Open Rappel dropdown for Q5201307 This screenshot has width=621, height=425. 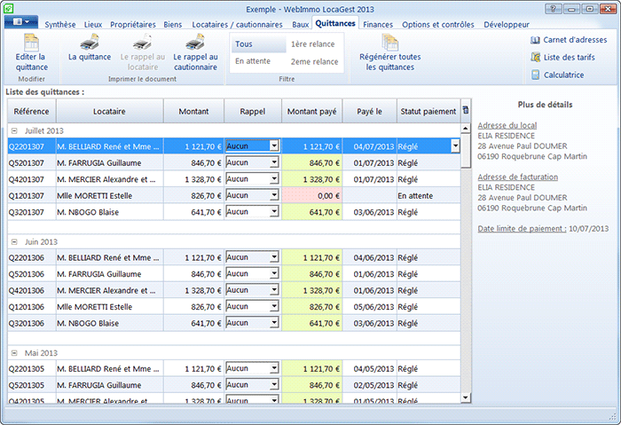click(x=273, y=162)
